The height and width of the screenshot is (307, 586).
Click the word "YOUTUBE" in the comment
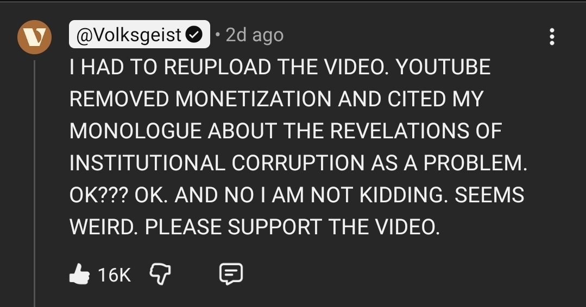coord(443,68)
